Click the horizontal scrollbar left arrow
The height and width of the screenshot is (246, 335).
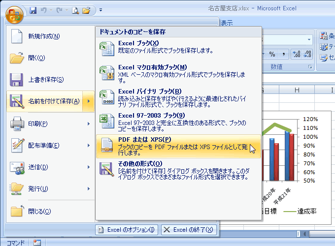click(304, 234)
